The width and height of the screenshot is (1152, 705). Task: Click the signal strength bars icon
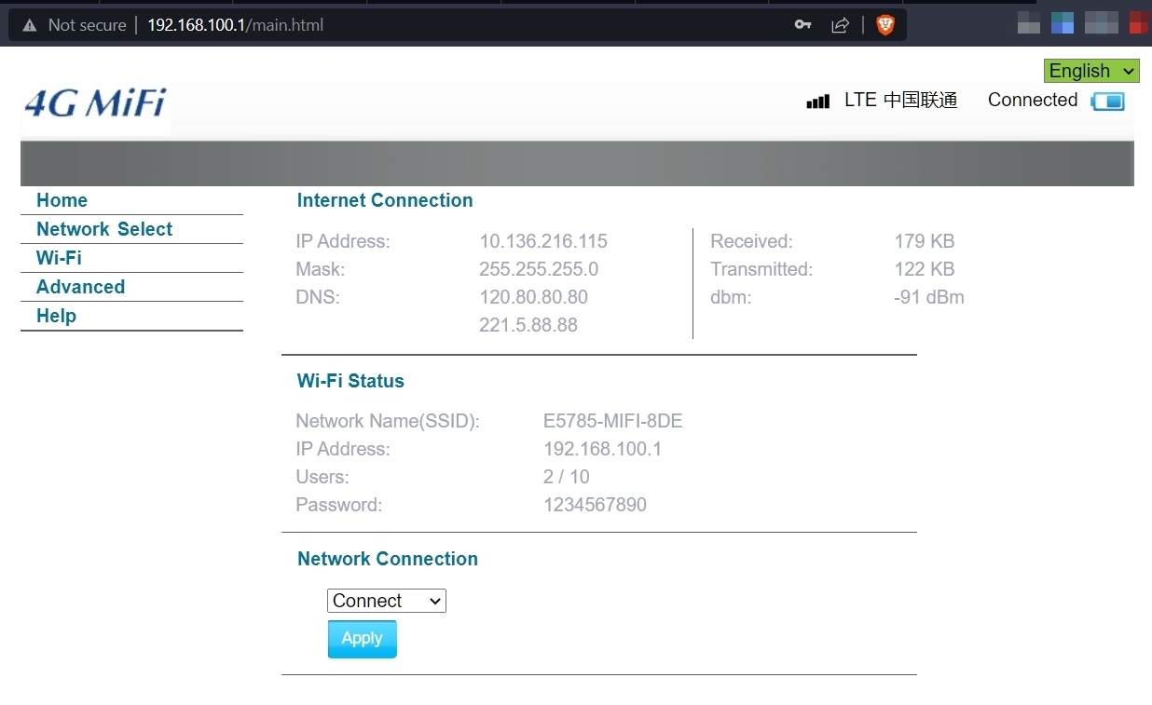[x=817, y=102]
